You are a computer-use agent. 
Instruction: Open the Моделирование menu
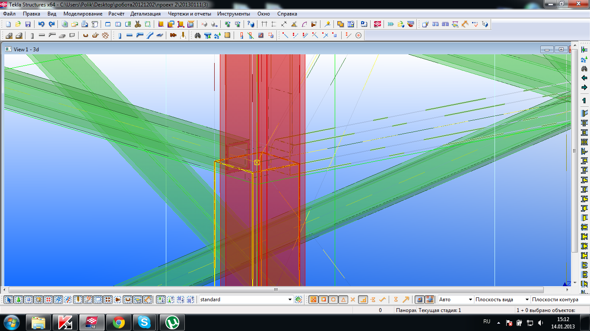(82, 14)
